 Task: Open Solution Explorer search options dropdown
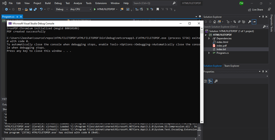[x=267, y=27]
